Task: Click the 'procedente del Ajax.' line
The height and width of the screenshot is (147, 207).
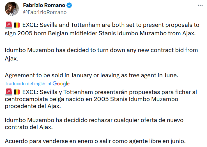Action: (x=33, y=106)
